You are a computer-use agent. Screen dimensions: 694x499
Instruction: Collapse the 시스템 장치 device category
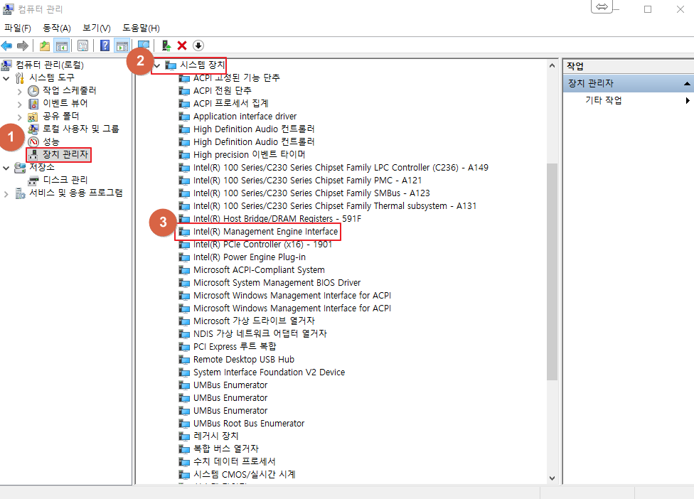point(157,66)
